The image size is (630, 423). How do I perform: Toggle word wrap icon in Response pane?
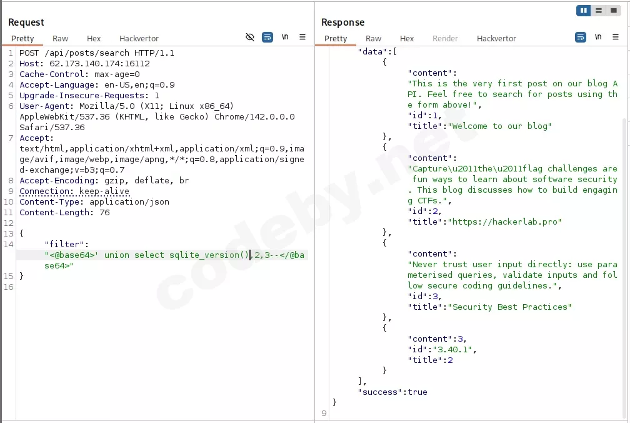click(x=581, y=38)
